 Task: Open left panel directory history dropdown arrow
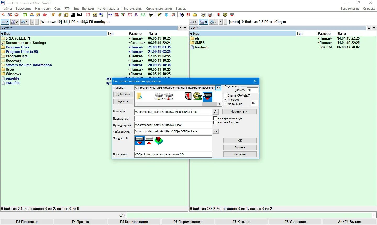185,28
